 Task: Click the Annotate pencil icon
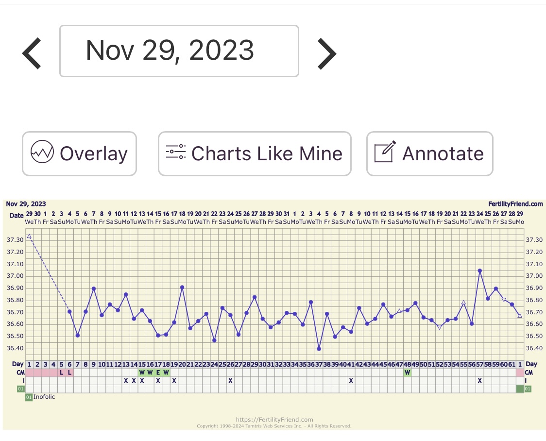[385, 153]
